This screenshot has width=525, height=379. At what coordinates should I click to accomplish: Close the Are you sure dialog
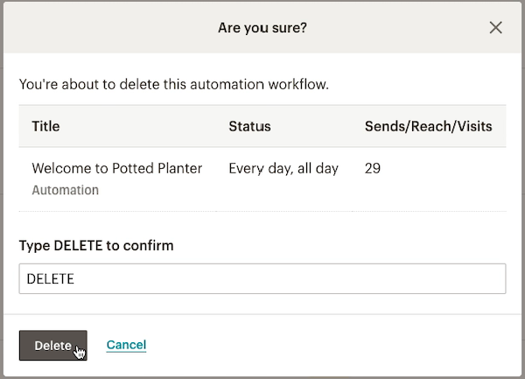495,27
